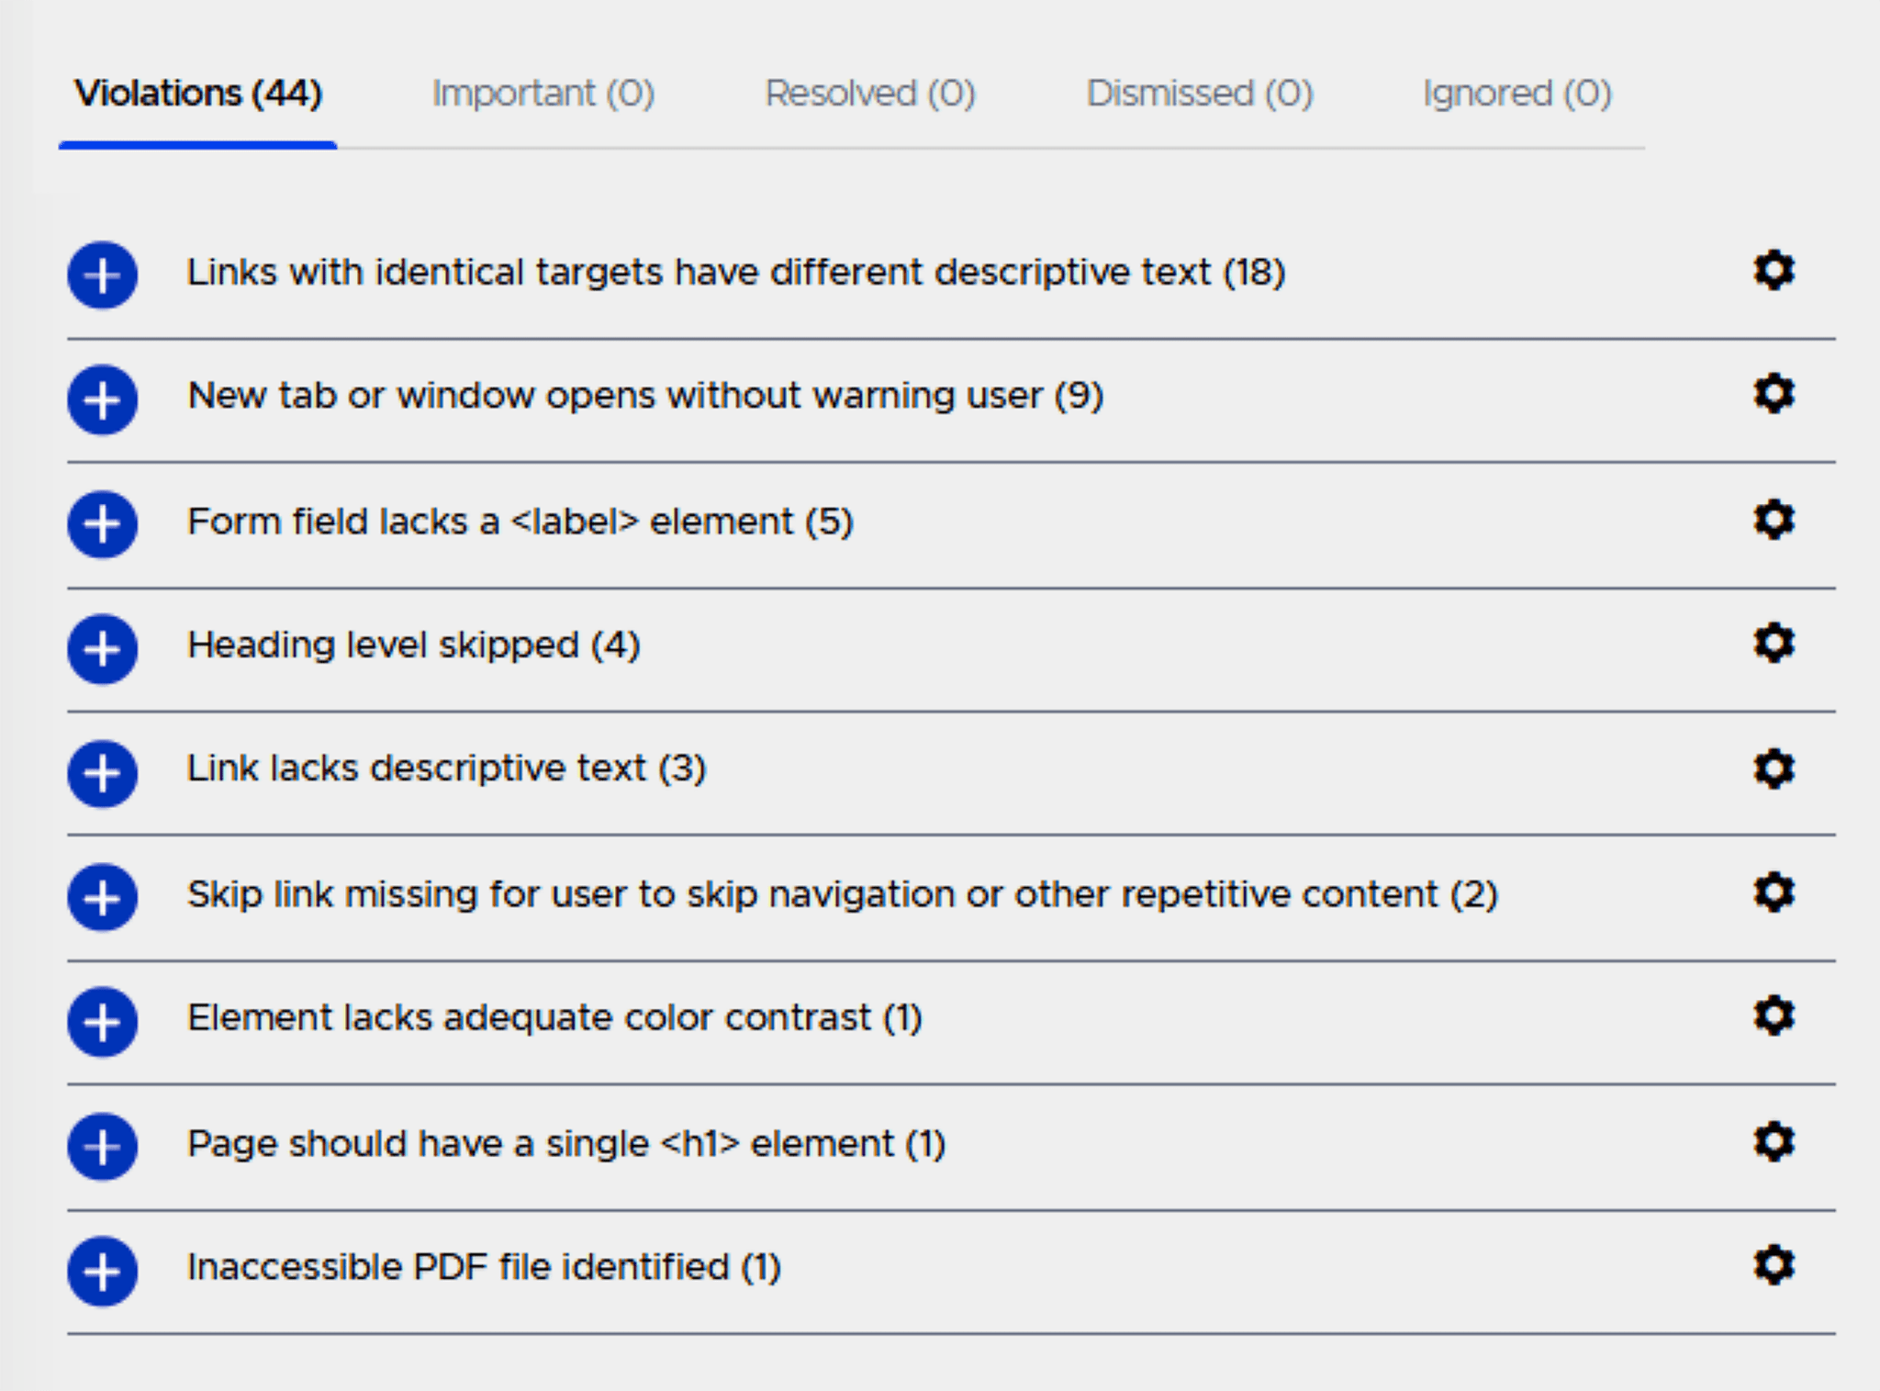Open gear icon beside Heading level skipped

pyautogui.click(x=1774, y=644)
